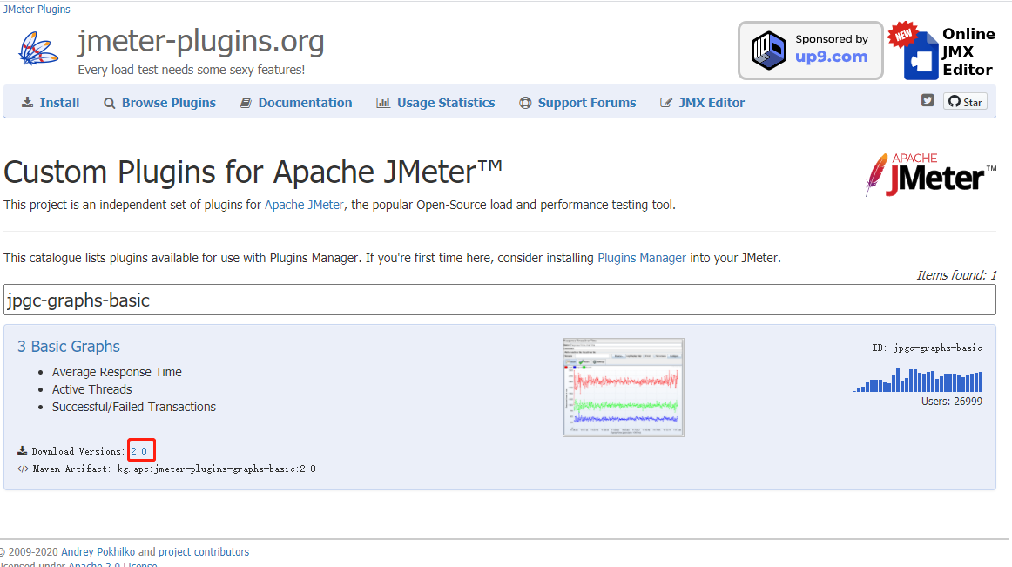
Task: Click the Download Versions download icon
Action: (x=23, y=451)
